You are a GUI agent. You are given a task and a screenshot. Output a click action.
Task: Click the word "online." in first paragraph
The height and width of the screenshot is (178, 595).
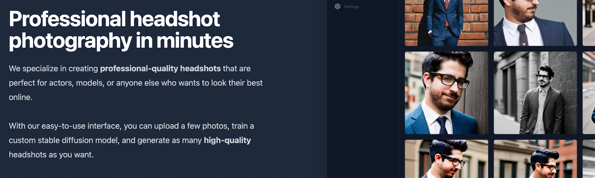(x=20, y=97)
